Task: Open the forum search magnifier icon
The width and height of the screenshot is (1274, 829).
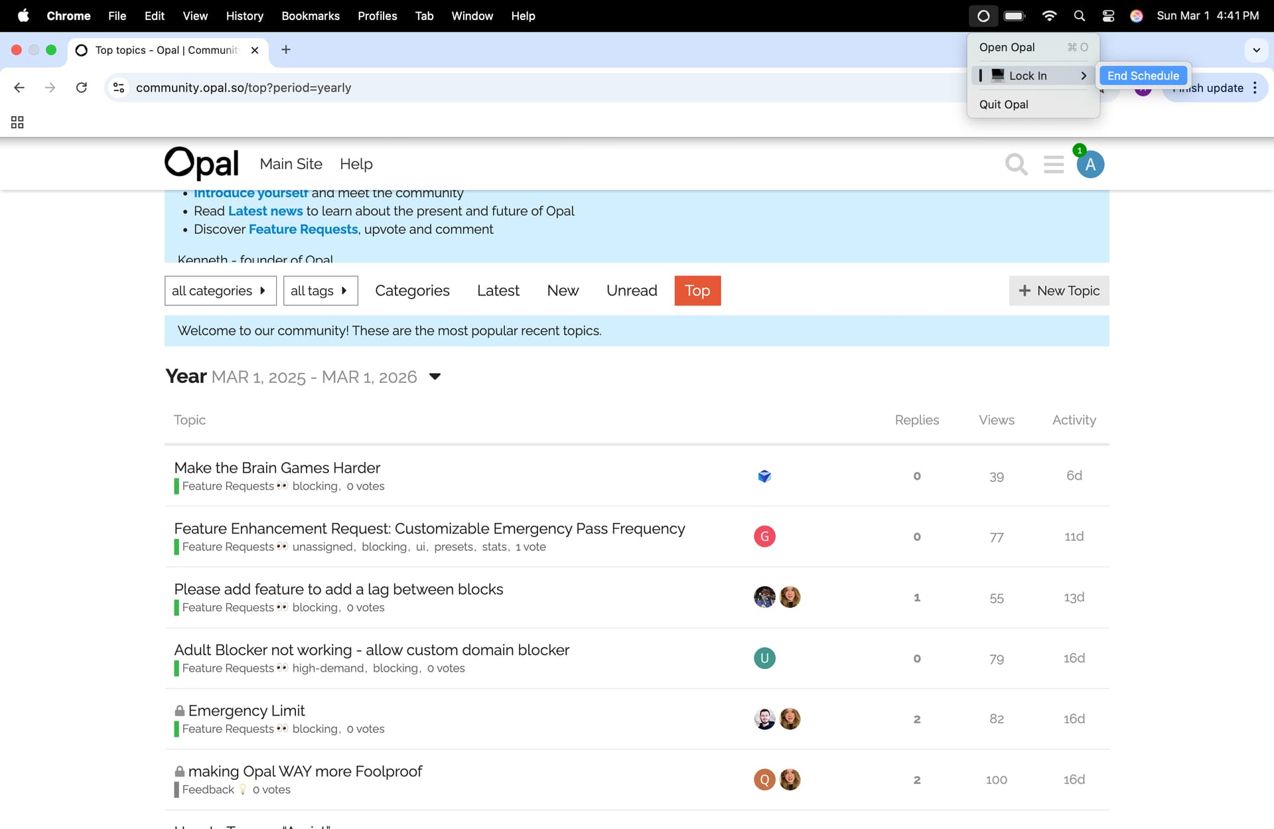Action: point(1016,164)
